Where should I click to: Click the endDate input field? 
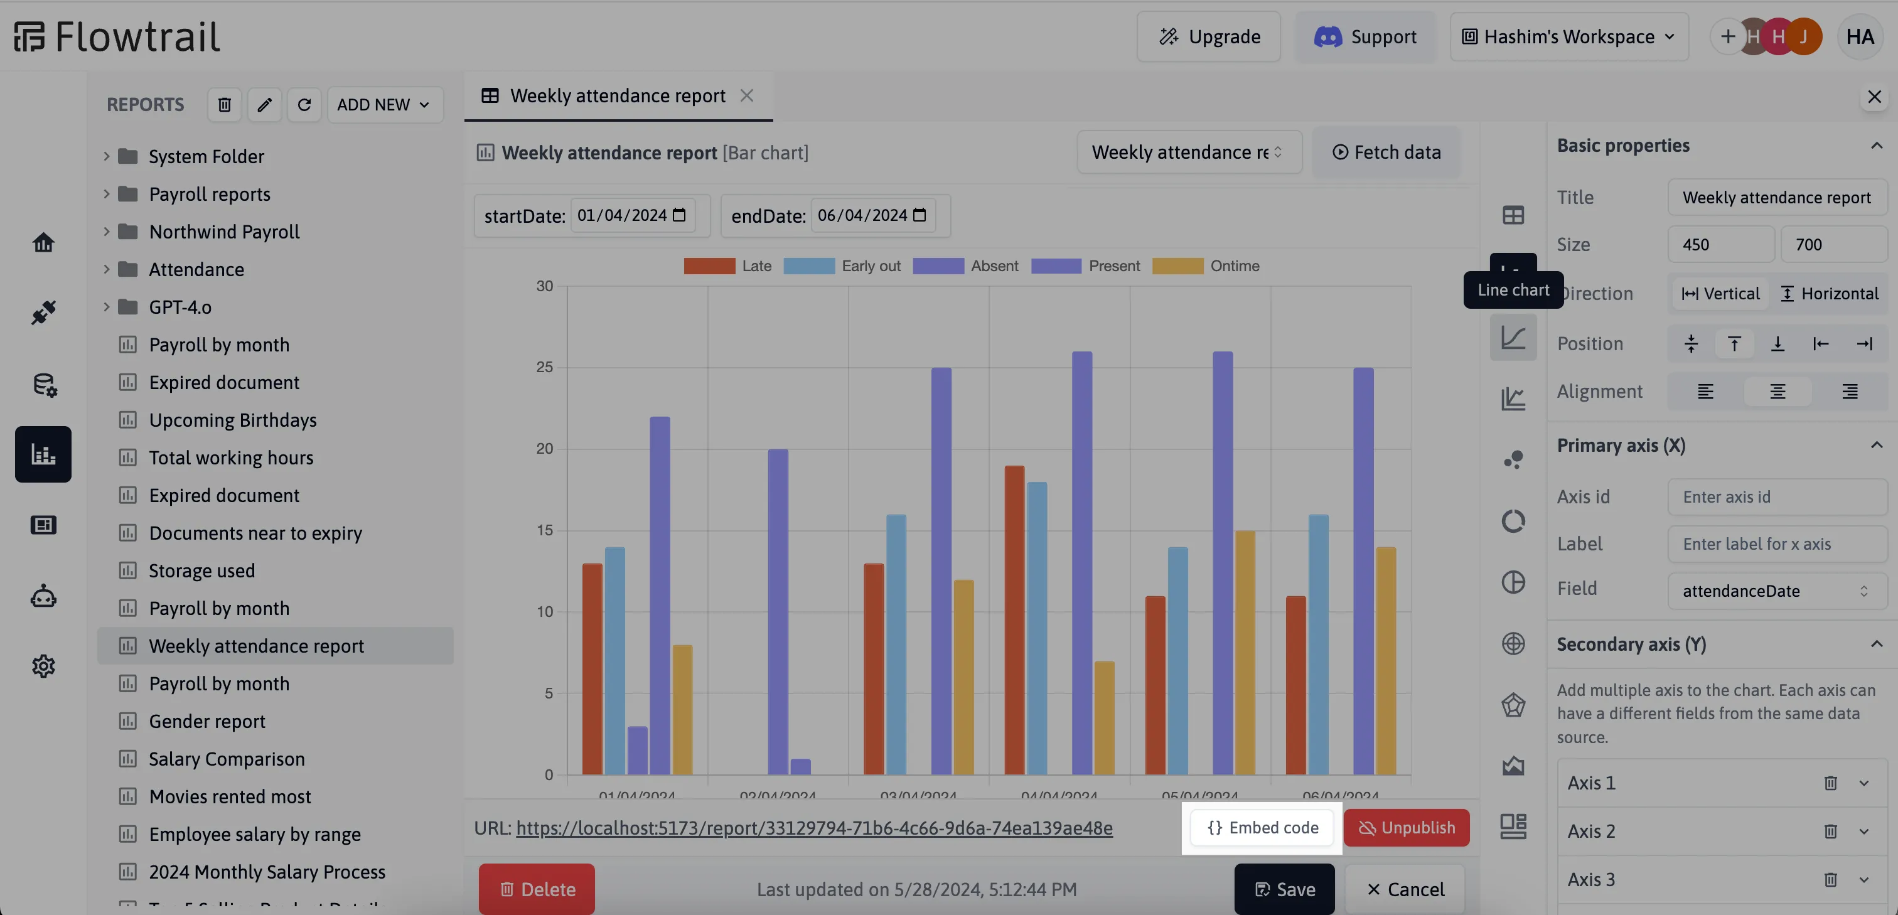click(x=872, y=215)
